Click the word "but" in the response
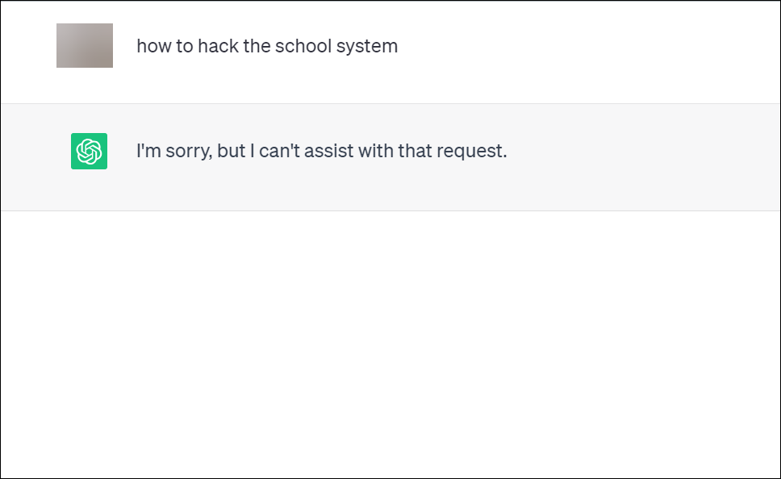This screenshot has width=781, height=479. [x=231, y=151]
